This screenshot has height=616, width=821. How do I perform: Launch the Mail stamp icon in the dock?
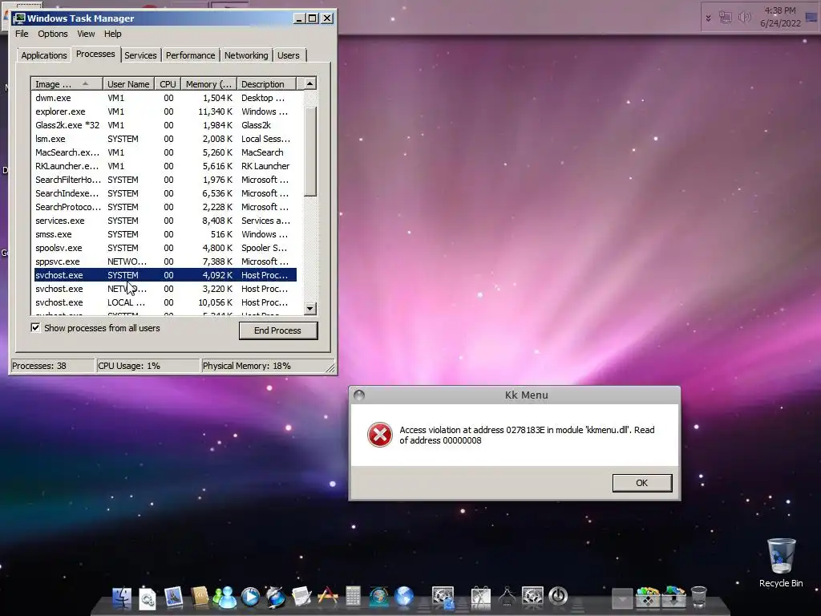click(173, 597)
